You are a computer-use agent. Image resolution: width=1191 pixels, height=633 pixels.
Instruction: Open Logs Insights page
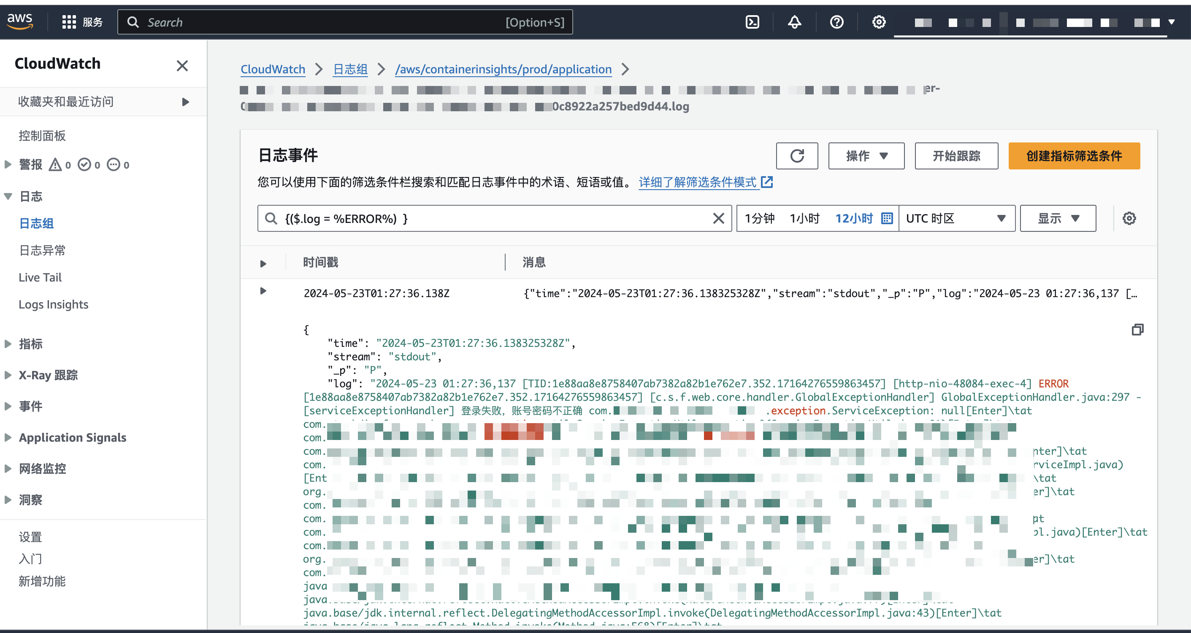coord(53,304)
